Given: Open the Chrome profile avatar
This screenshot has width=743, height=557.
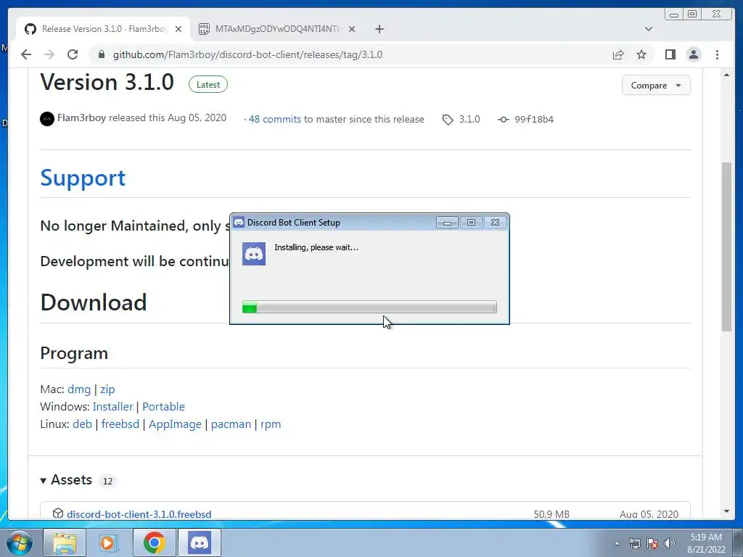Looking at the screenshot, I should click(x=694, y=54).
